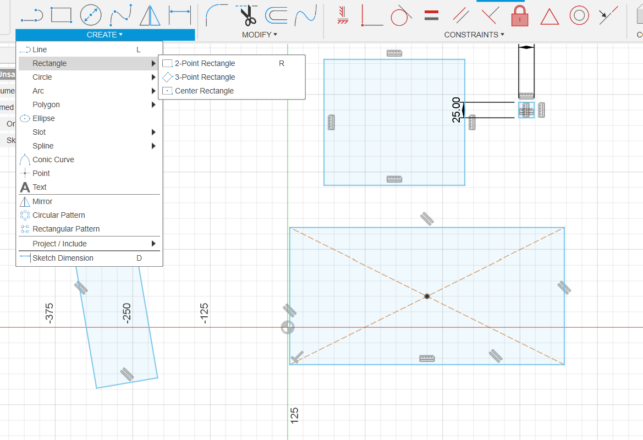Choose Line from the Create menu

[x=89, y=50]
